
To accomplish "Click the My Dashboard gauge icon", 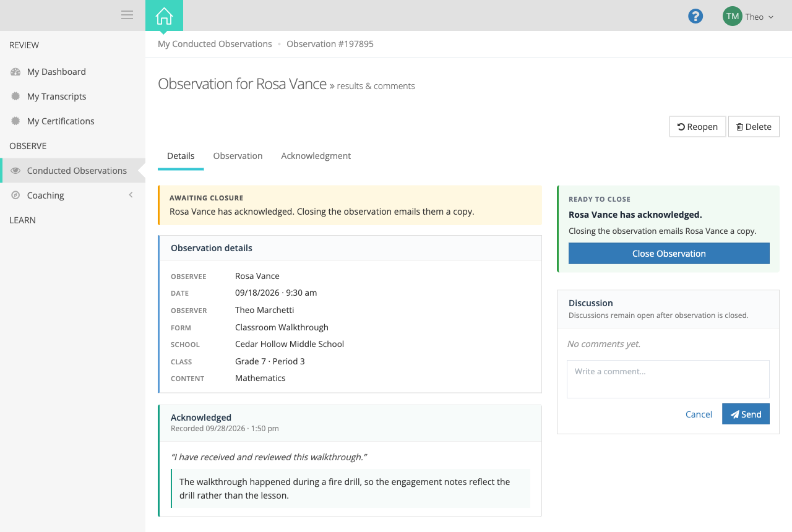I will coord(15,72).
